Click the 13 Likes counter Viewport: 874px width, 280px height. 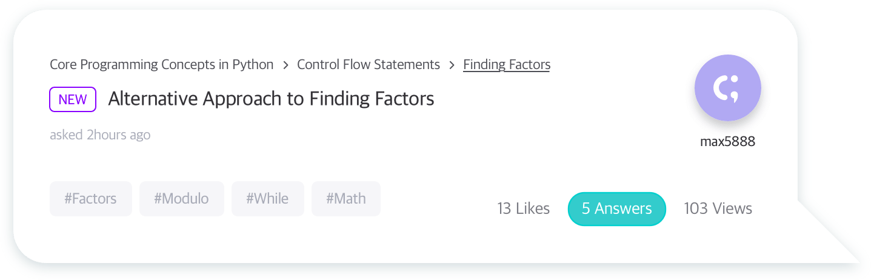[524, 209]
